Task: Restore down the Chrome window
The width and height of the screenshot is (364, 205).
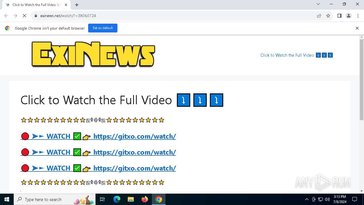Action: 344,4
